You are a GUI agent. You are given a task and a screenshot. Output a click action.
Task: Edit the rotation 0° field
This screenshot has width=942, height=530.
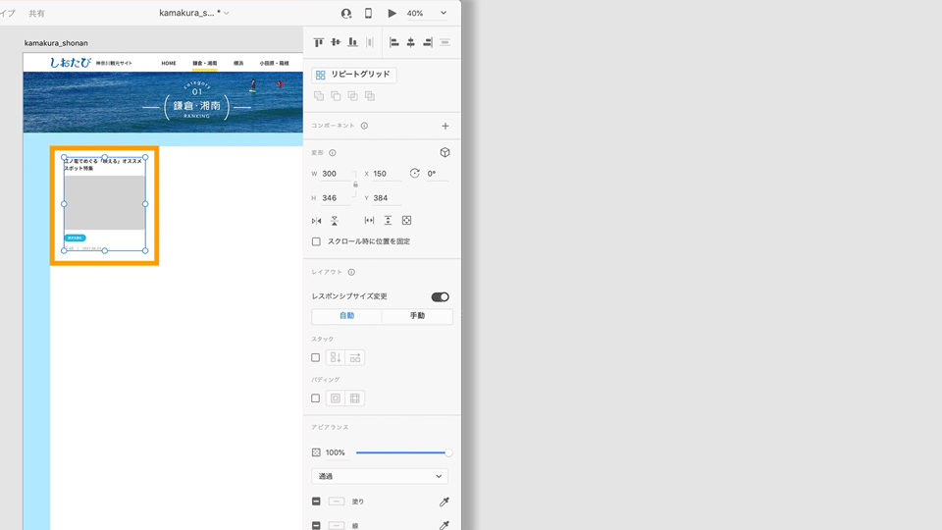point(437,174)
